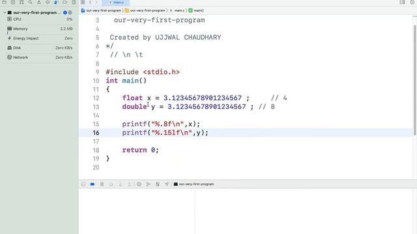Open the Find navigator magnifier icon
This screenshot has width=417, height=234.
(x=31, y=2)
